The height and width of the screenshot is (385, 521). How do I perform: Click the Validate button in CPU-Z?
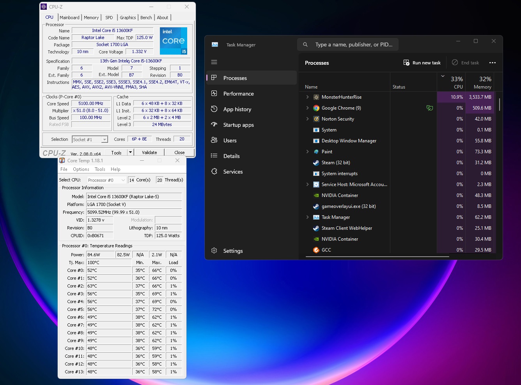pyautogui.click(x=150, y=153)
